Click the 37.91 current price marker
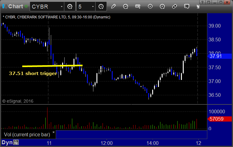Image resolution: width=233 pixels, height=147 pixels. [x=220, y=56]
